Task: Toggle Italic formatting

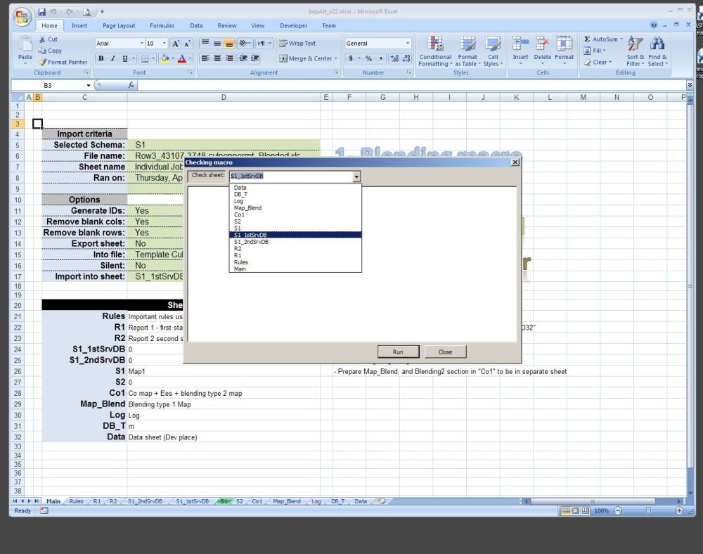Action: point(112,58)
